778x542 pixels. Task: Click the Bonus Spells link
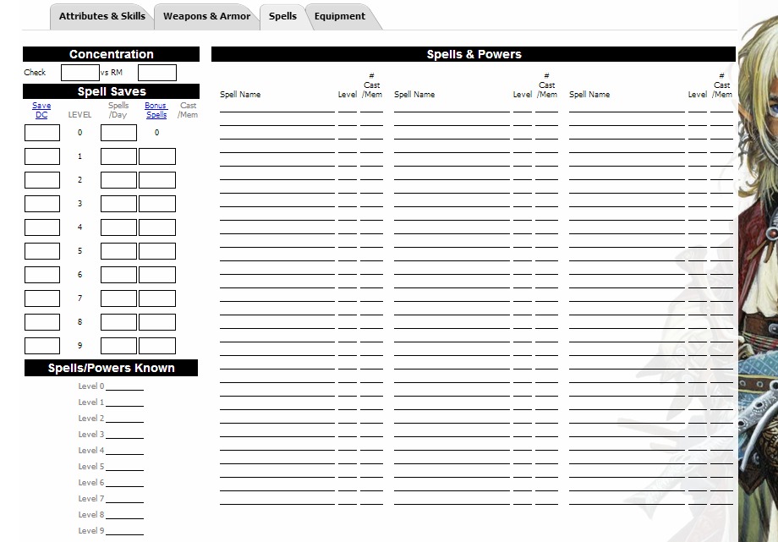pos(156,110)
